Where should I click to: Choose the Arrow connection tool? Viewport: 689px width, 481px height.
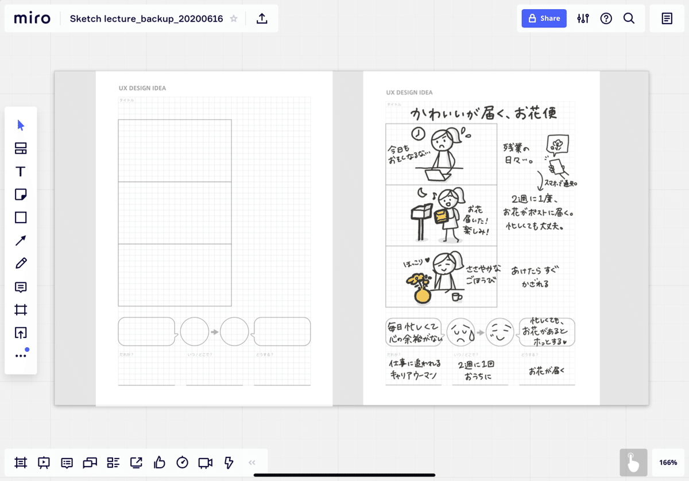click(20, 240)
